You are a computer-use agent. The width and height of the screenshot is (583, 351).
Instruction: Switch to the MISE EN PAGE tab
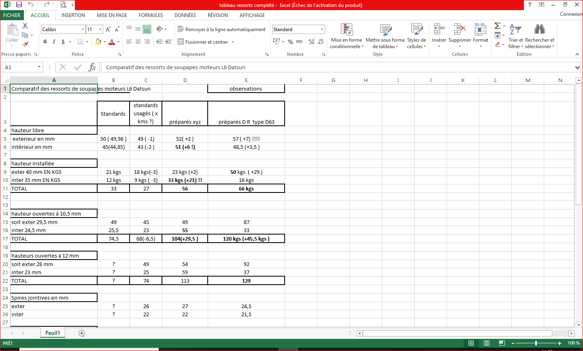tap(112, 15)
